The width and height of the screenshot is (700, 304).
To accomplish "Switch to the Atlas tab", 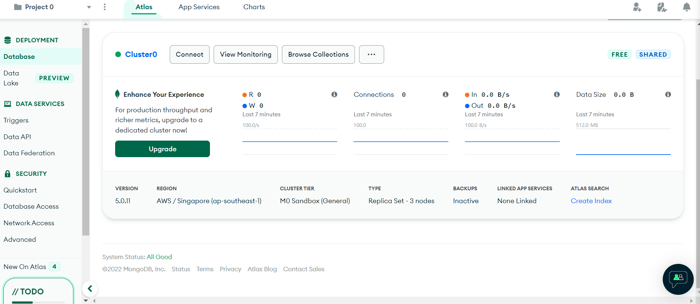I will (144, 7).
